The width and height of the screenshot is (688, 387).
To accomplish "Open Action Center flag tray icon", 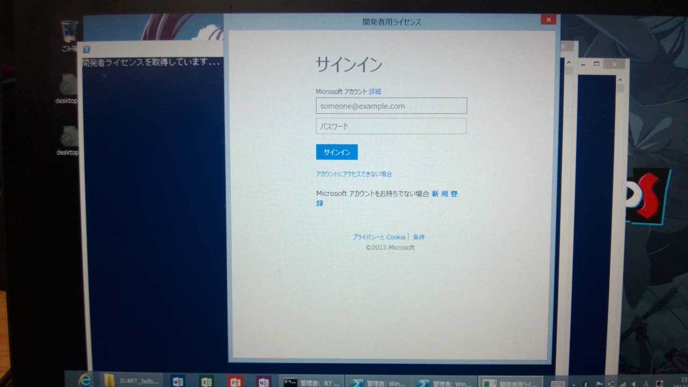I will click(600, 384).
